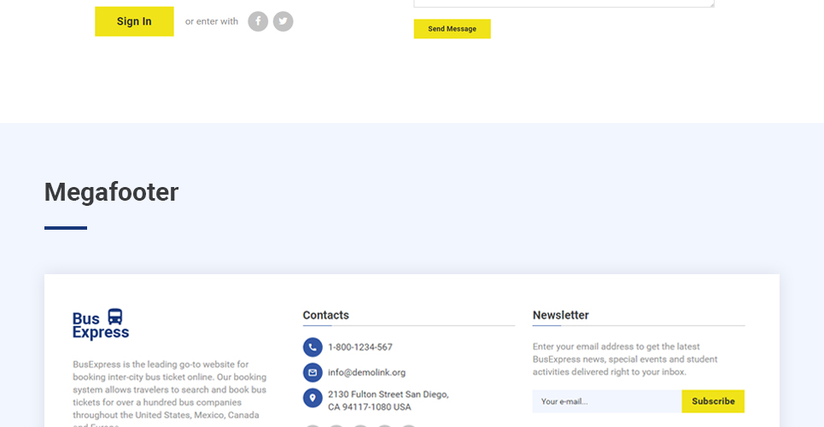Open the info@demolink.org email link

(367, 372)
